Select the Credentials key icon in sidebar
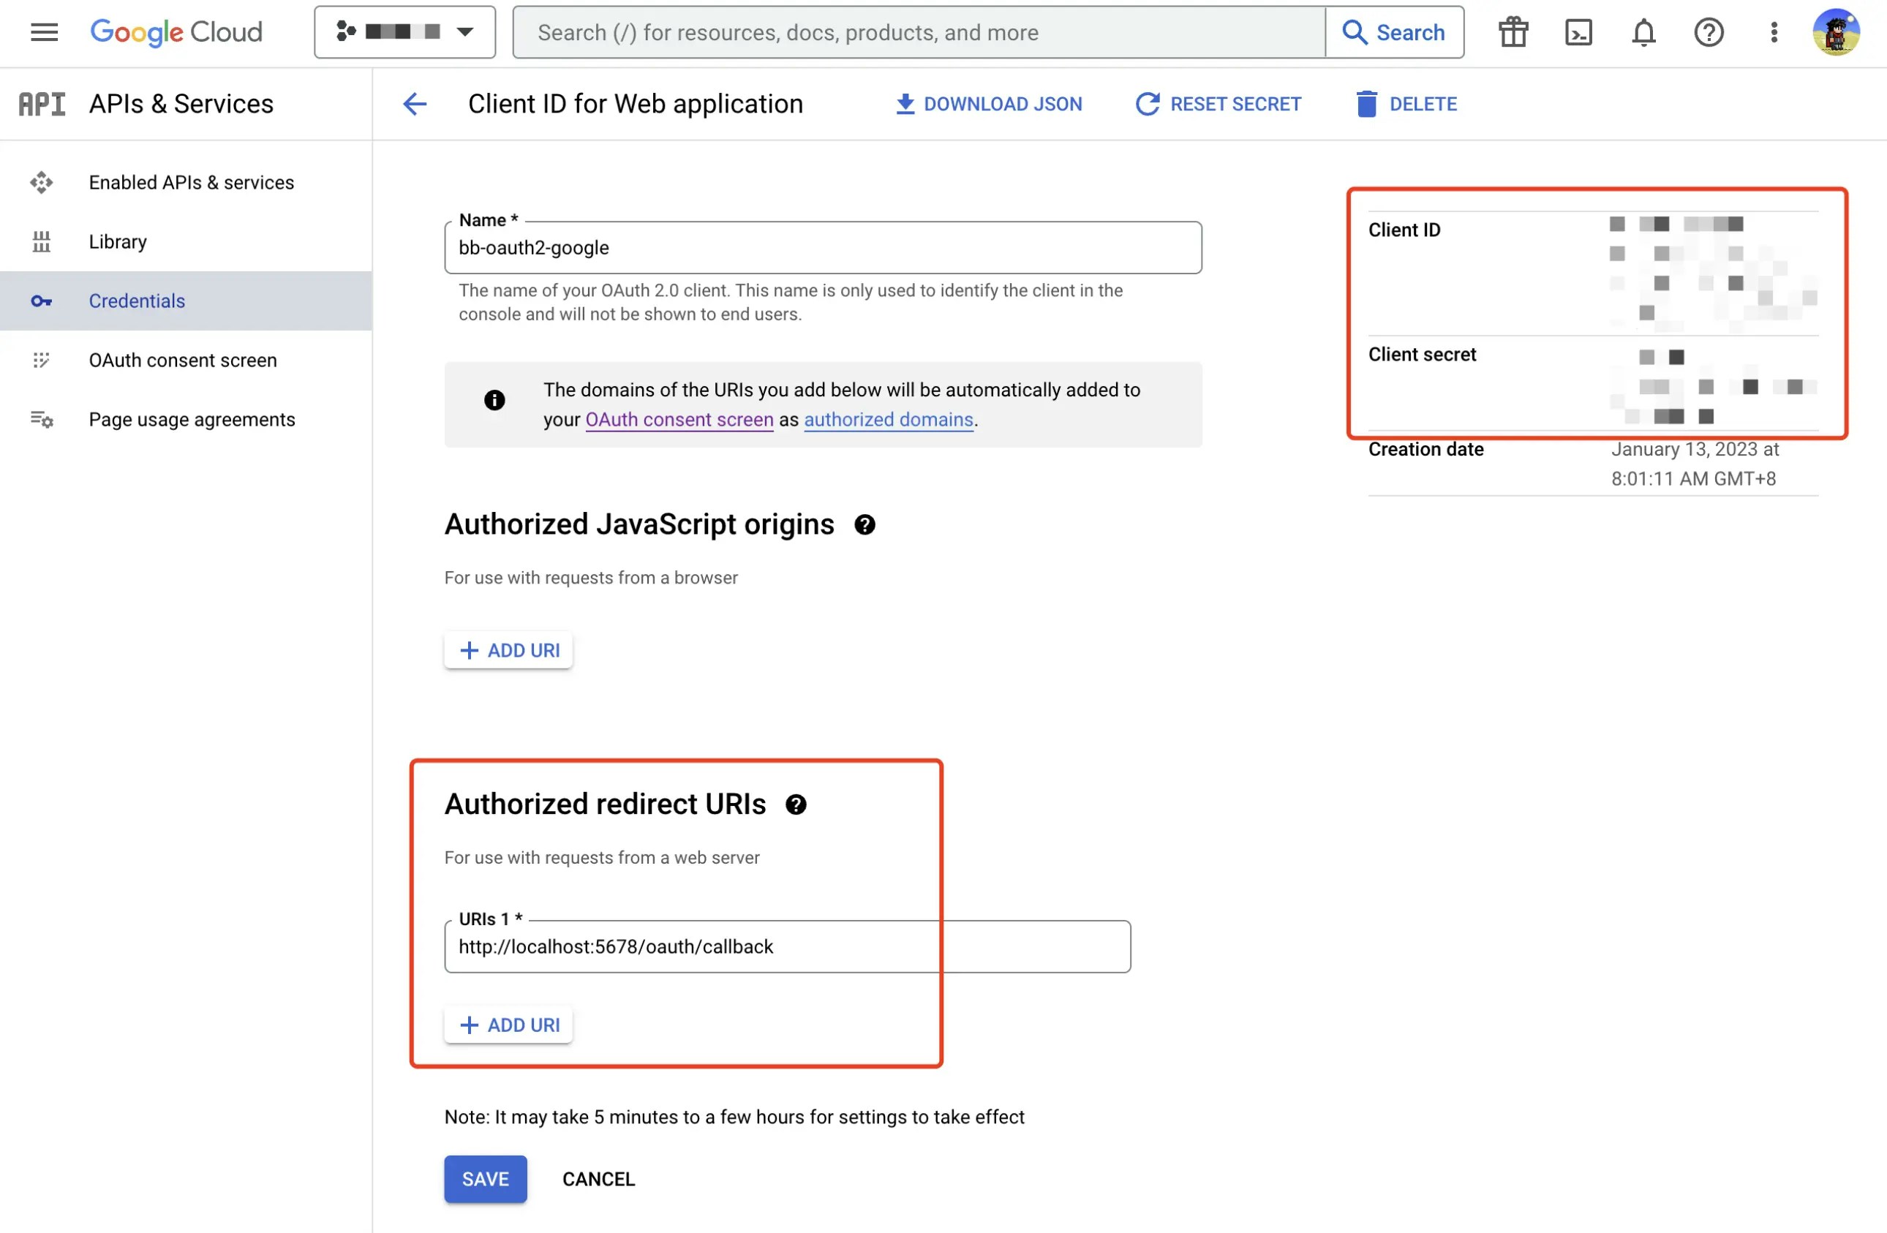 (x=41, y=301)
